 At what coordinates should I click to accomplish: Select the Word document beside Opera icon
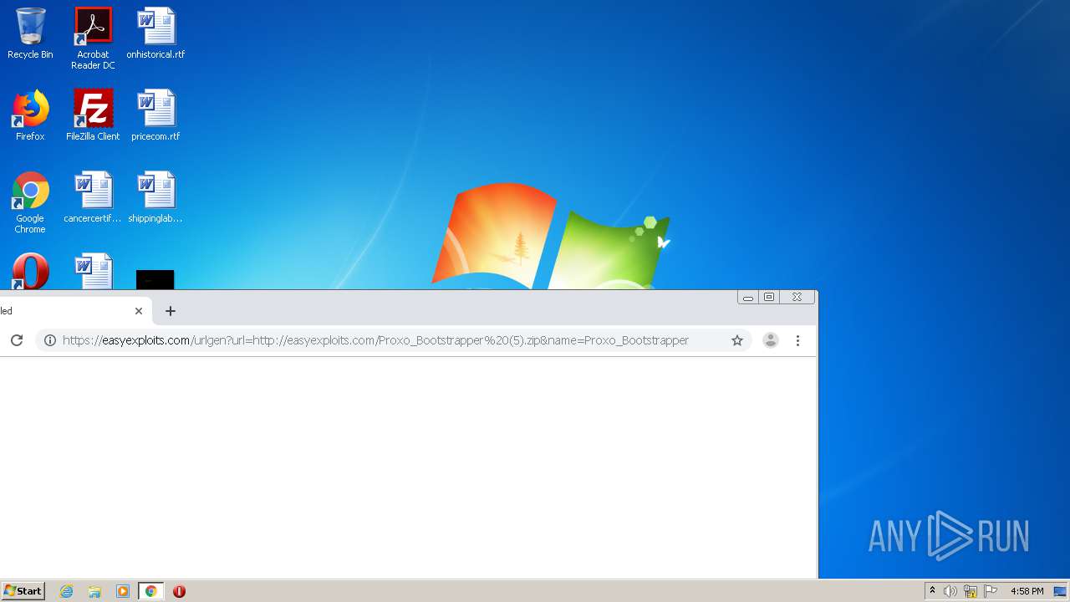click(93, 271)
